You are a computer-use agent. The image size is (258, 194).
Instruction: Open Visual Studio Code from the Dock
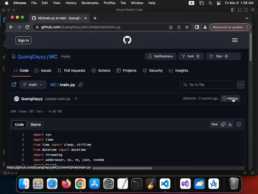(x=165, y=184)
